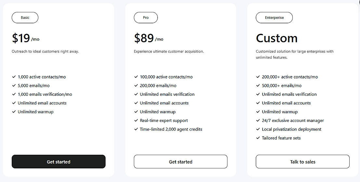Click checkmark next to 1,000 active contacts/mo
360x182 pixels.
(x=14, y=77)
